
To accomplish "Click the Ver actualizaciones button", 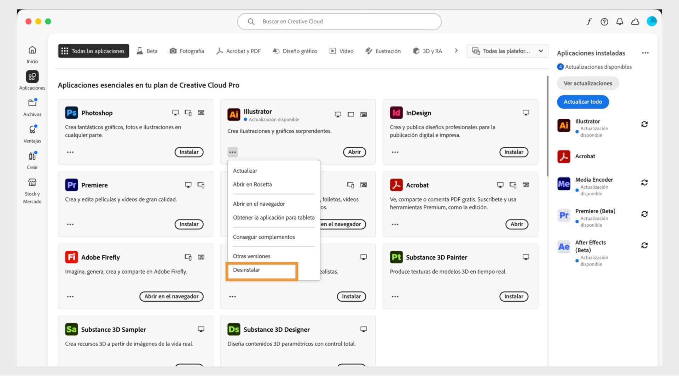I will [x=588, y=84].
